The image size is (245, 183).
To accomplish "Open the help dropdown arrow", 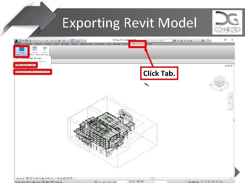I will point(211,41).
